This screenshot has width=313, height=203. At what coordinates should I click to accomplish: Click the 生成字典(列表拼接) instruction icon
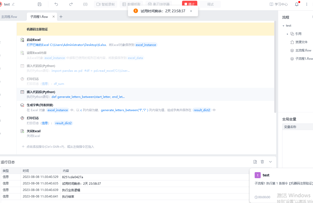click(22, 105)
